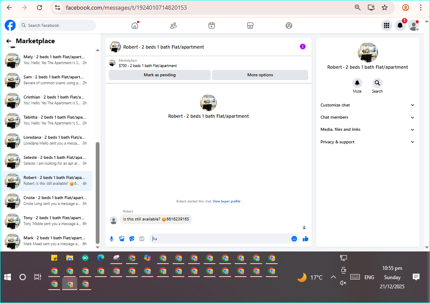Screen dimensions: 430x303
Task: Open the Tabitha conversation
Action: 47,120
